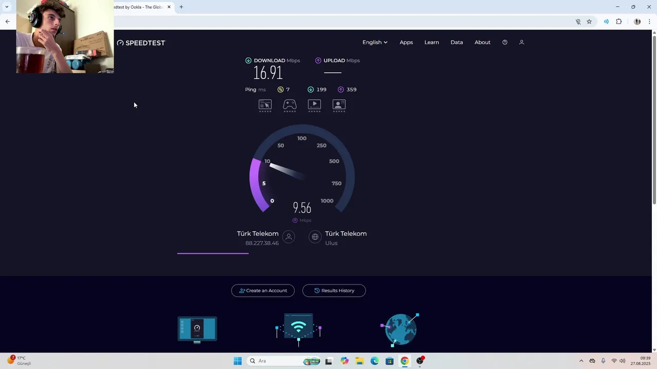This screenshot has height=369, width=657.
Task: Click the server globe icon
Action: coord(315,237)
